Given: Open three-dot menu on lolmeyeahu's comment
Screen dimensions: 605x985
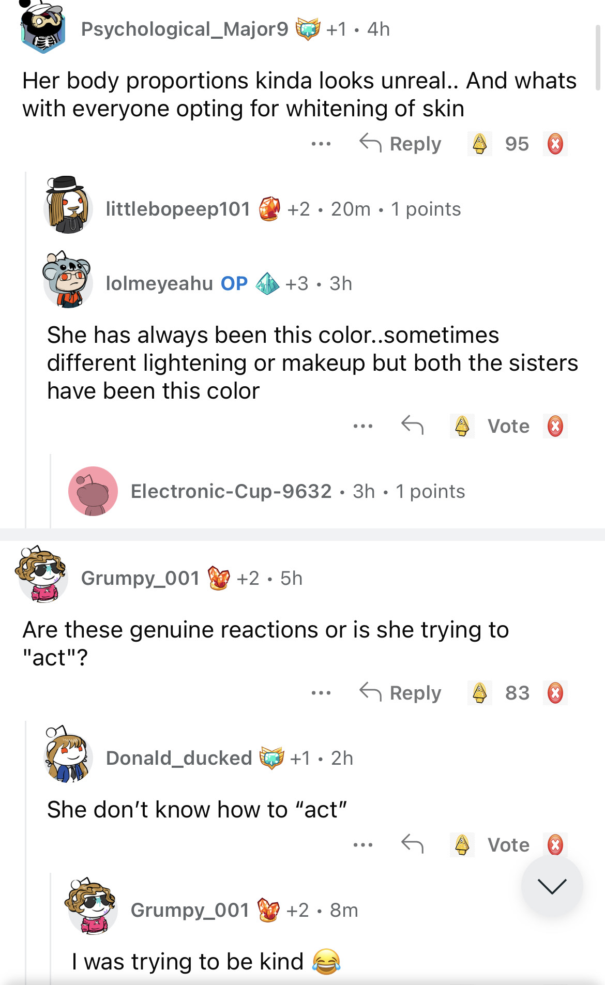Looking at the screenshot, I should click(x=362, y=426).
